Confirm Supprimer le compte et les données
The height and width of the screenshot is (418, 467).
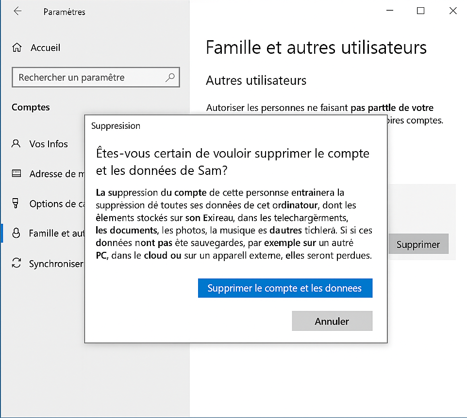pyautogui.click(x=285, y=288)
